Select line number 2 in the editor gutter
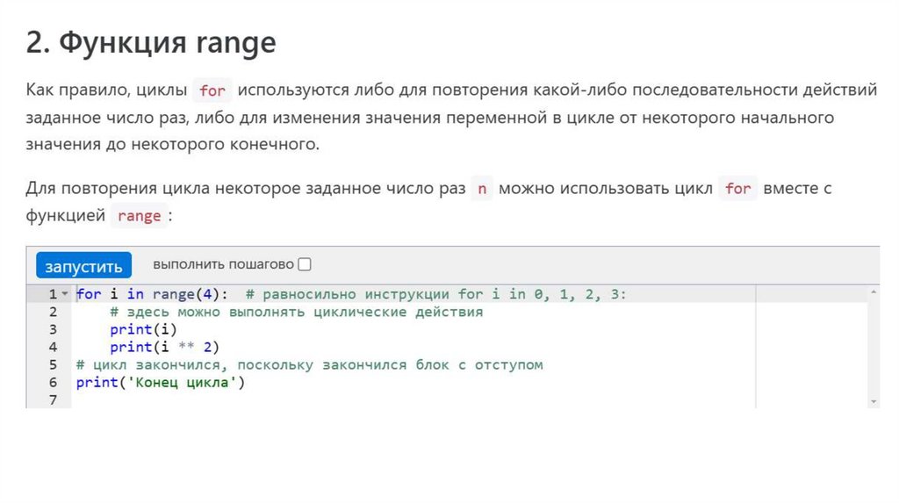Screen dimensions: 899x504 [x=53, y=312]
